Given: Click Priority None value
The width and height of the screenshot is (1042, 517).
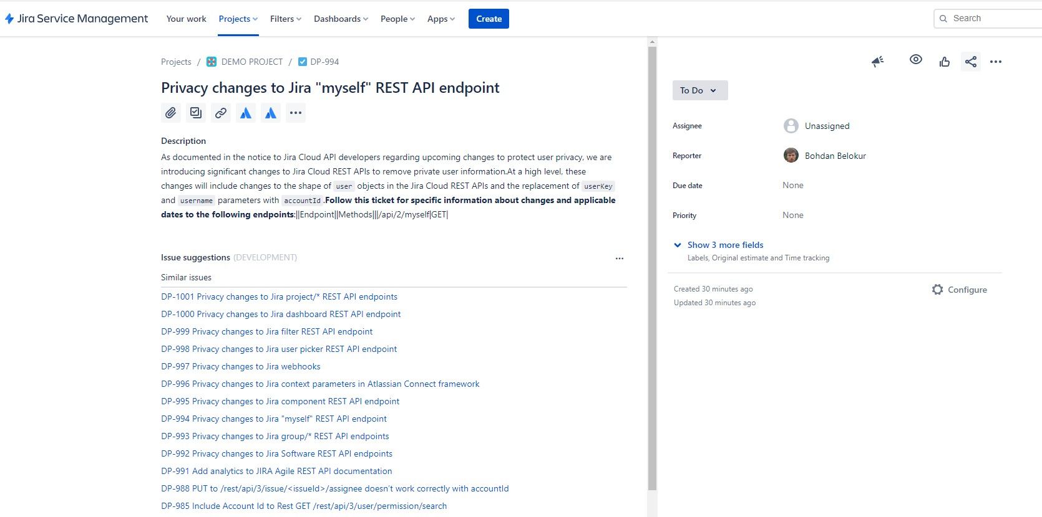Looking at the screenshot, I should 793,215.
